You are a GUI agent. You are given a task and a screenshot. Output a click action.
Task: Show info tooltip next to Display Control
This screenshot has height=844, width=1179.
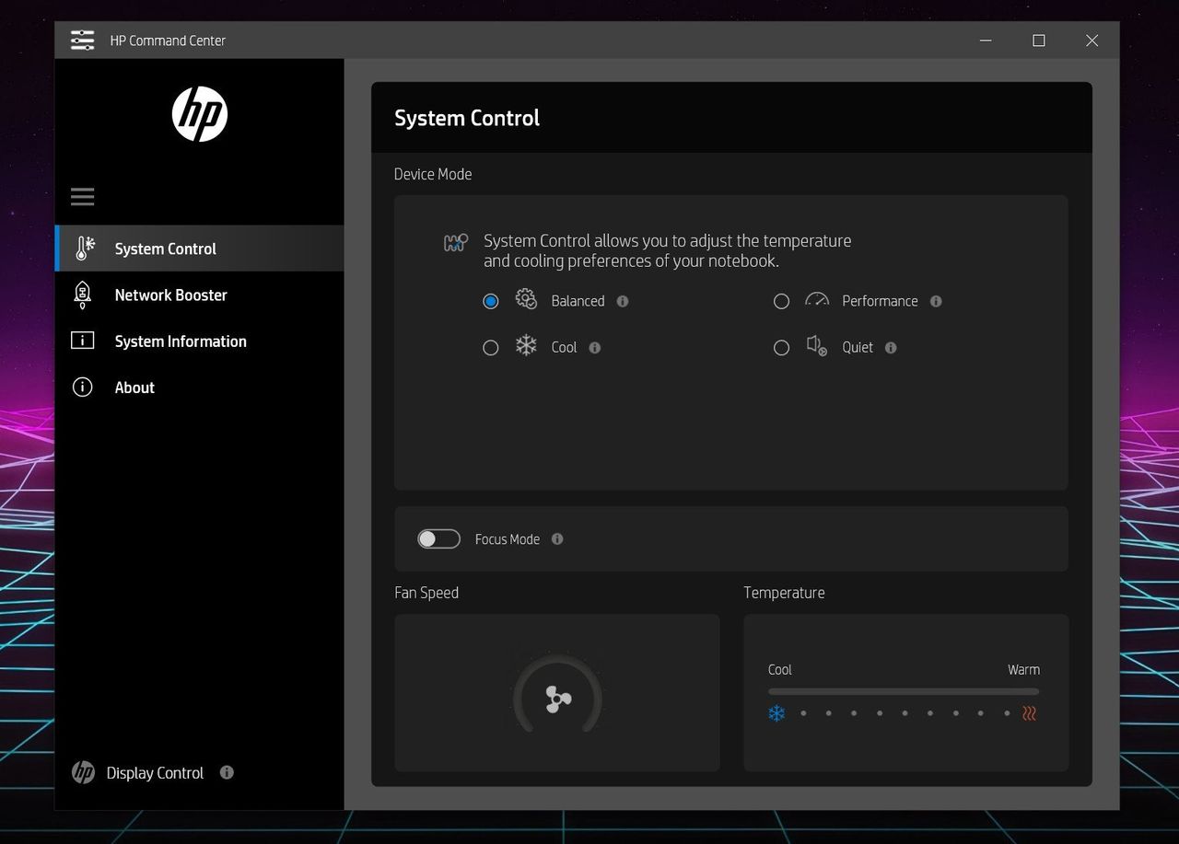(227, 772)
